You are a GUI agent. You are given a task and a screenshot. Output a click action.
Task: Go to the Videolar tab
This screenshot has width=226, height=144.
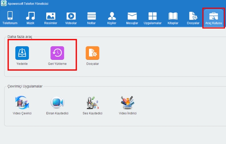coord(71,18)
